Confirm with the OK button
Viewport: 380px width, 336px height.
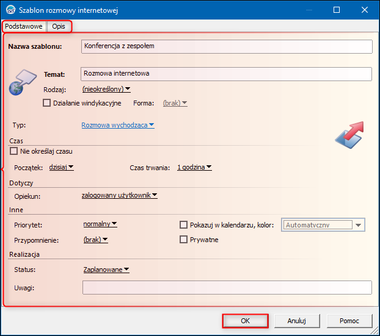tap(245, 321)
